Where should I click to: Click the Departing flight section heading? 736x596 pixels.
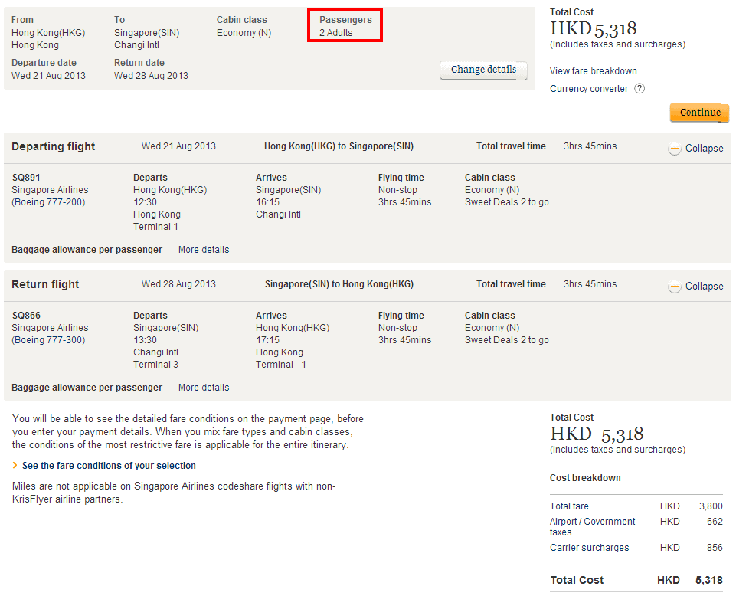(54, 147)
